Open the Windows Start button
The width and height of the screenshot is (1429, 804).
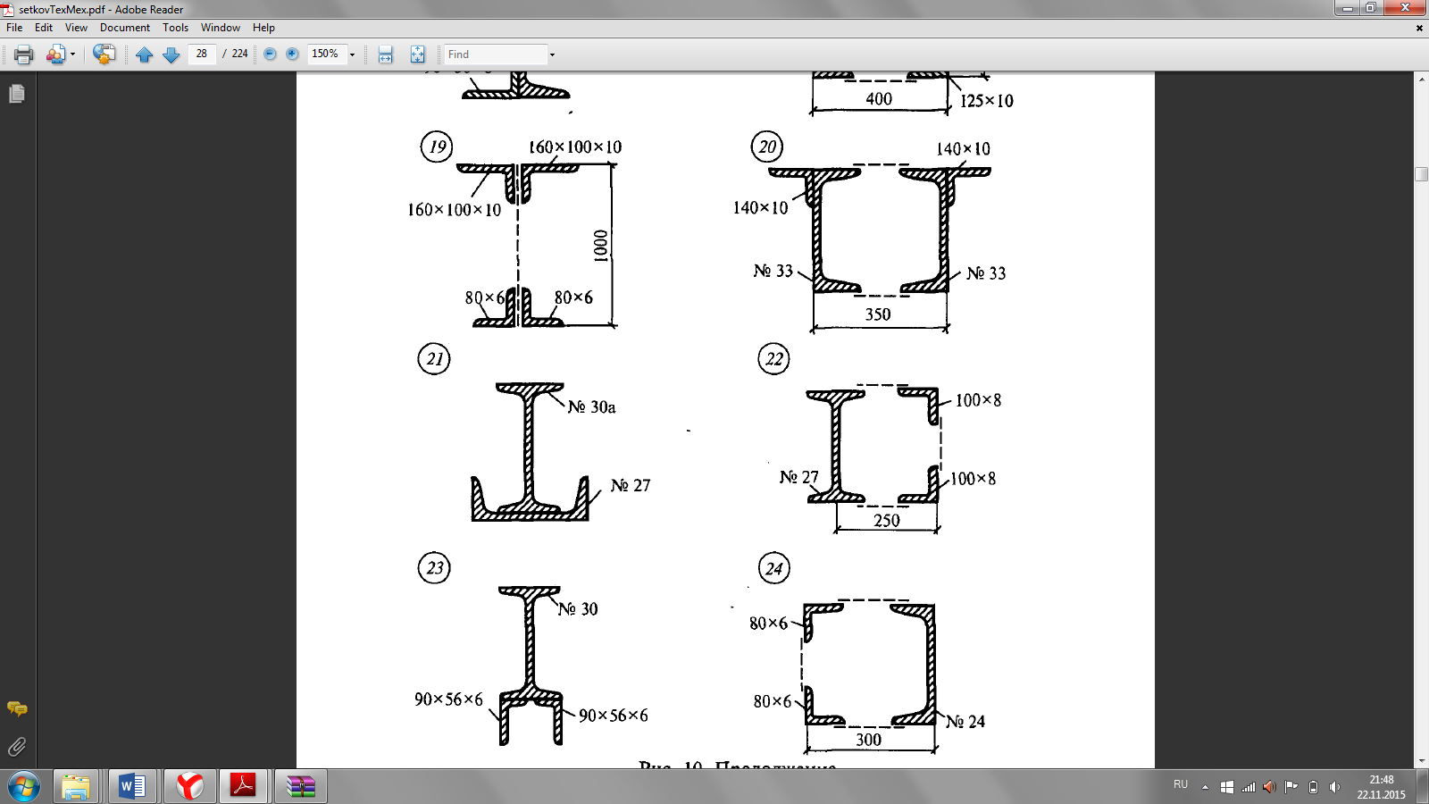(x=24, y=787)
